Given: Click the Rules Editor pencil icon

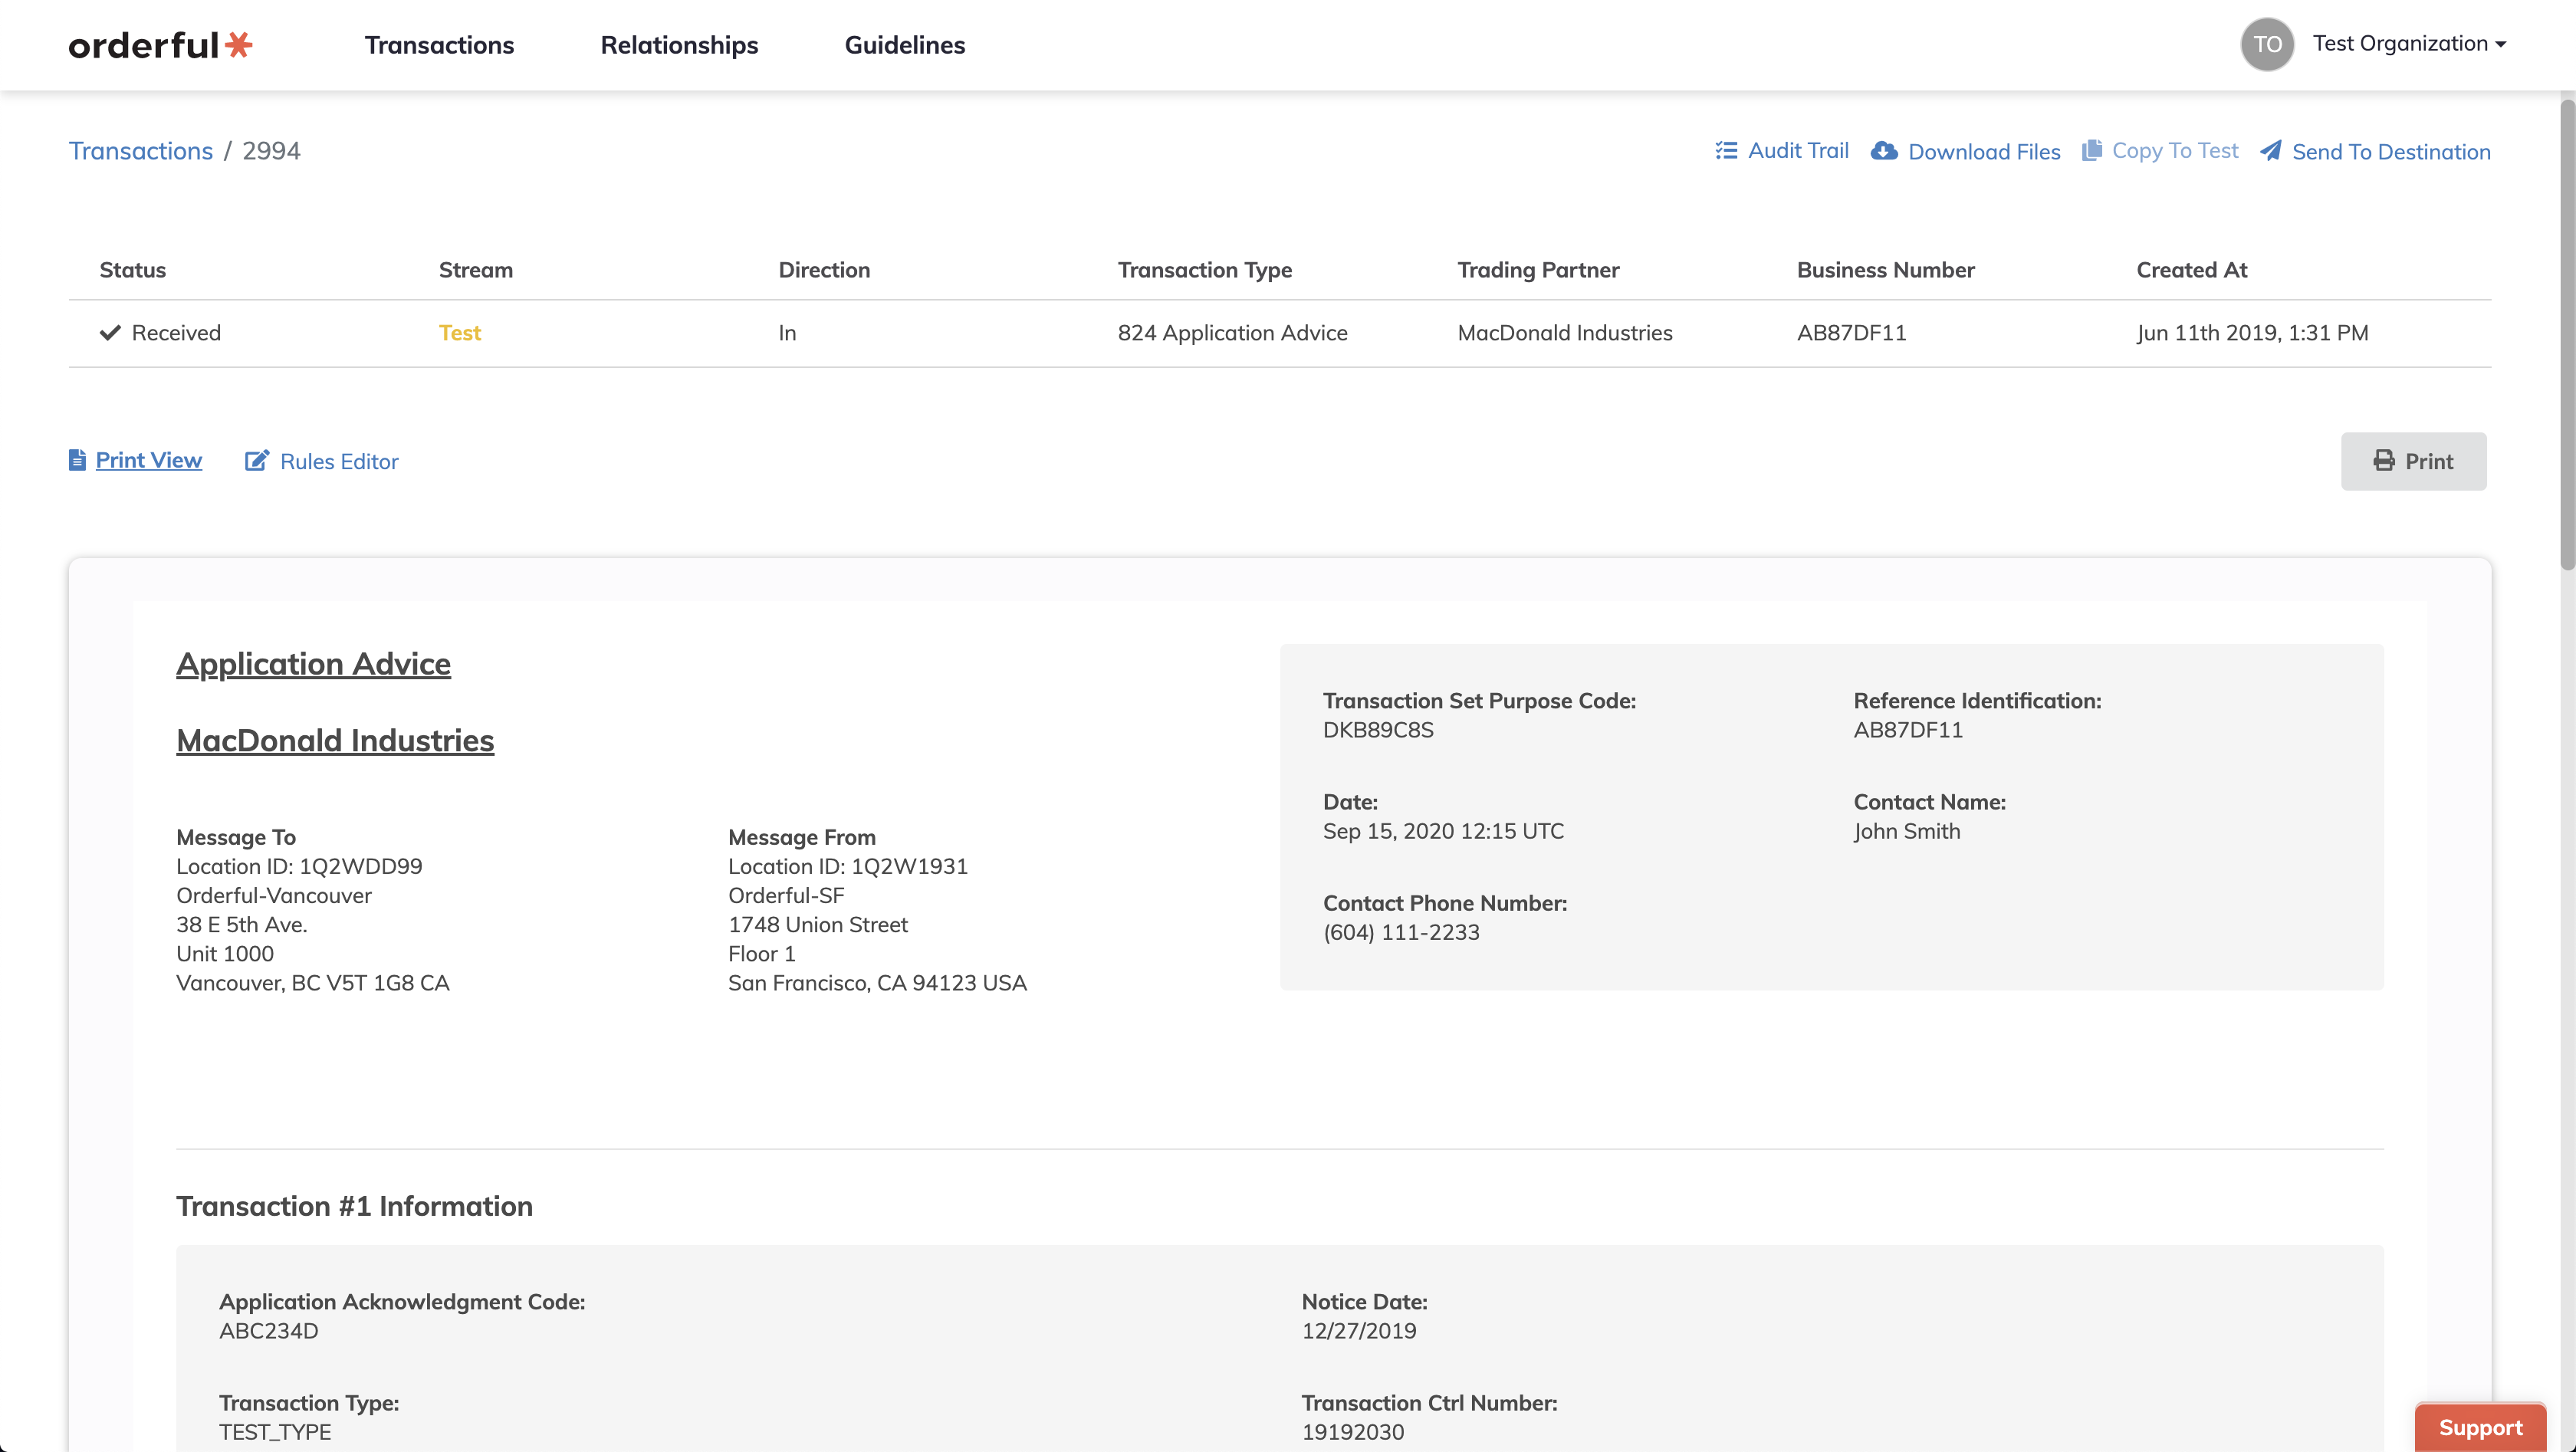Looking at the screenshot, I should [257, 460].
